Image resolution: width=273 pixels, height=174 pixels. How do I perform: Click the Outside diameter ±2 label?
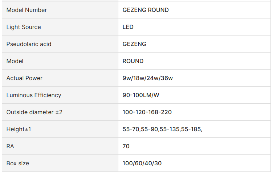34,112
